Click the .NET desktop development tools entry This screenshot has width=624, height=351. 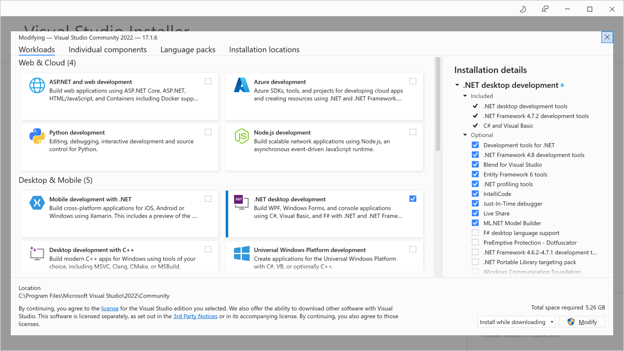(x=526, y=106)
